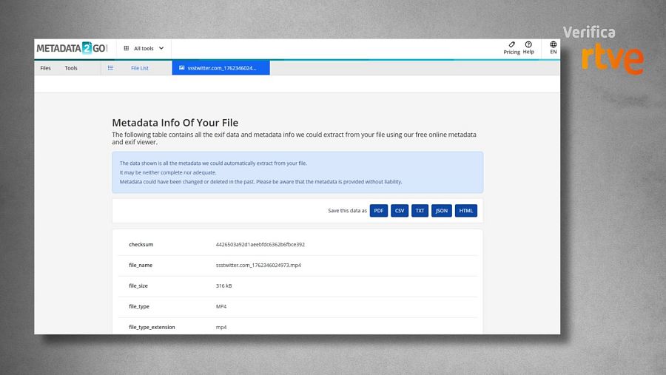Click the image icon on ssstwitter tab
This screenshot has height=375, width=666.
pos(181,68)
